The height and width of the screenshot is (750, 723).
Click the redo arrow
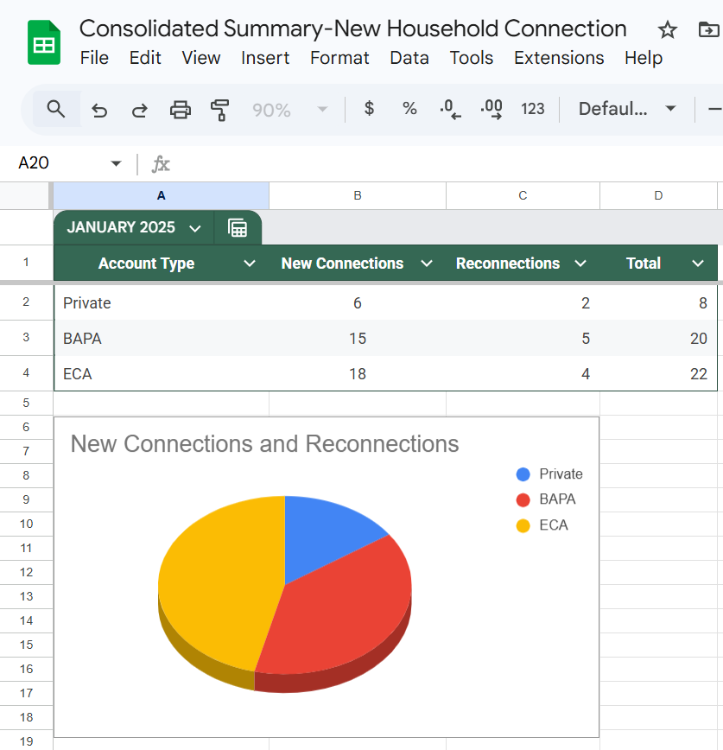[139, 110]
